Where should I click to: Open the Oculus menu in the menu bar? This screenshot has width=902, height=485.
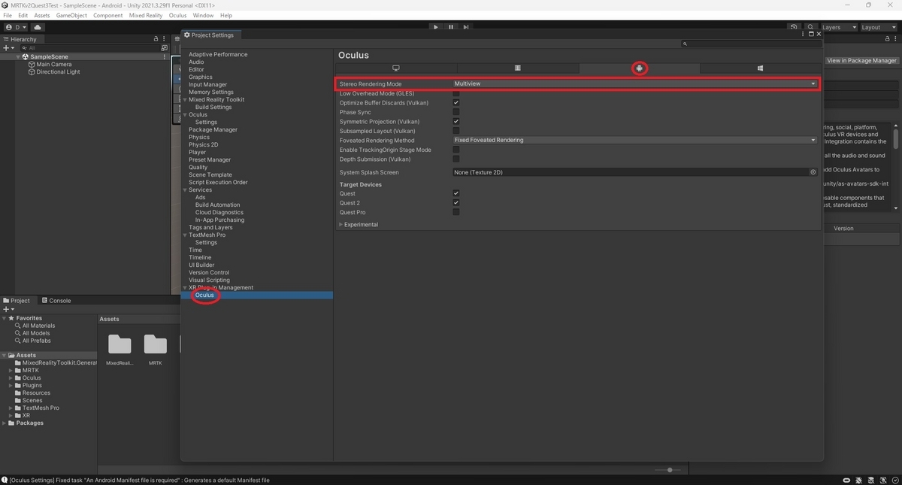(x=177, y=15)
